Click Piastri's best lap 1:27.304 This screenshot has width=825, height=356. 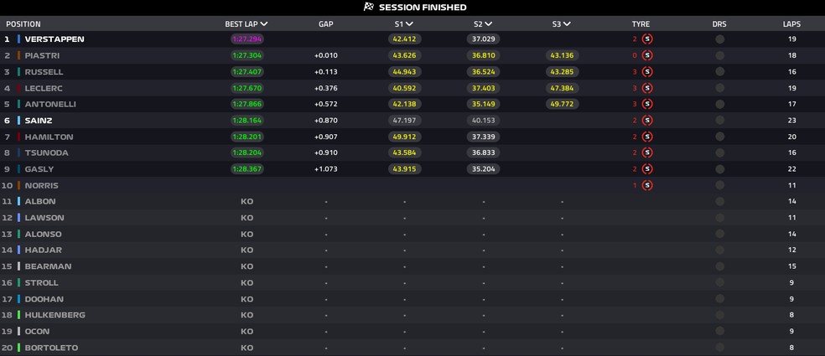pos(246,55)
